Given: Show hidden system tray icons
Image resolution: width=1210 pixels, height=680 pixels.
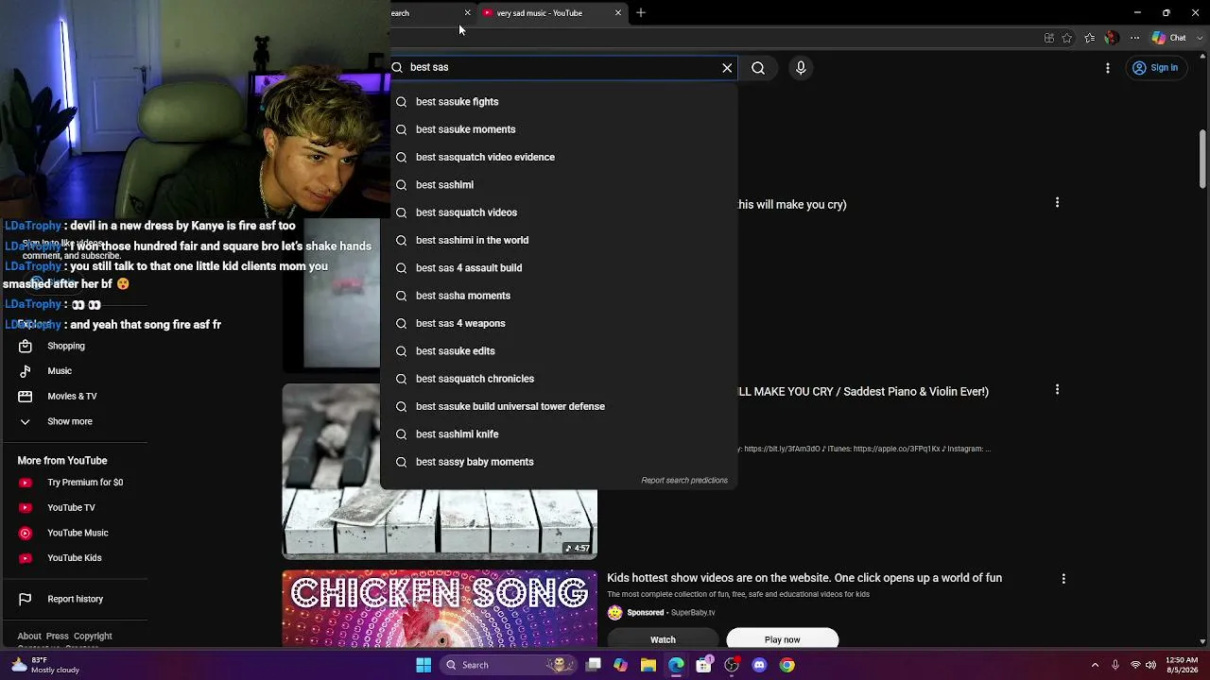Looking at the screenshot, I should coord(1096,665).
